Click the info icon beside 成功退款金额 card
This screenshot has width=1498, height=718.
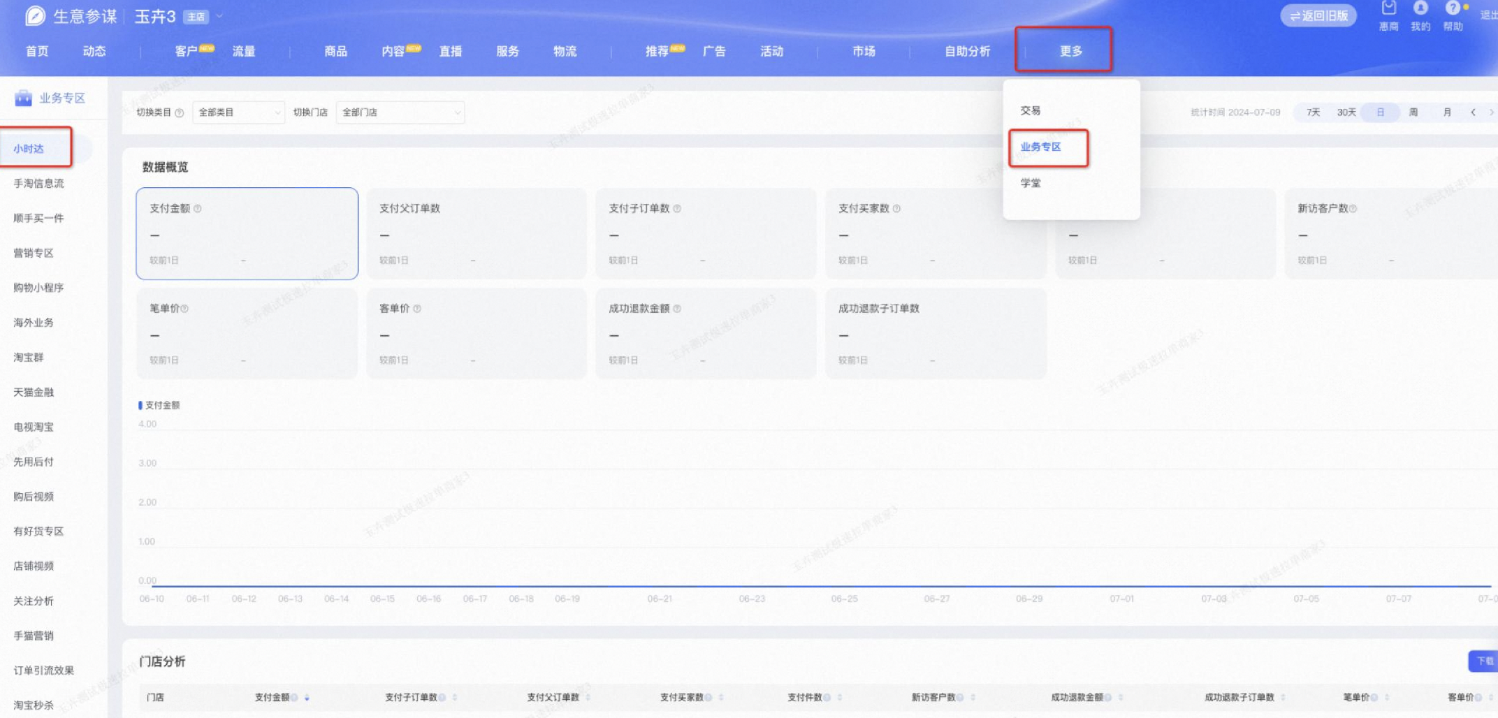pos(677,308)
